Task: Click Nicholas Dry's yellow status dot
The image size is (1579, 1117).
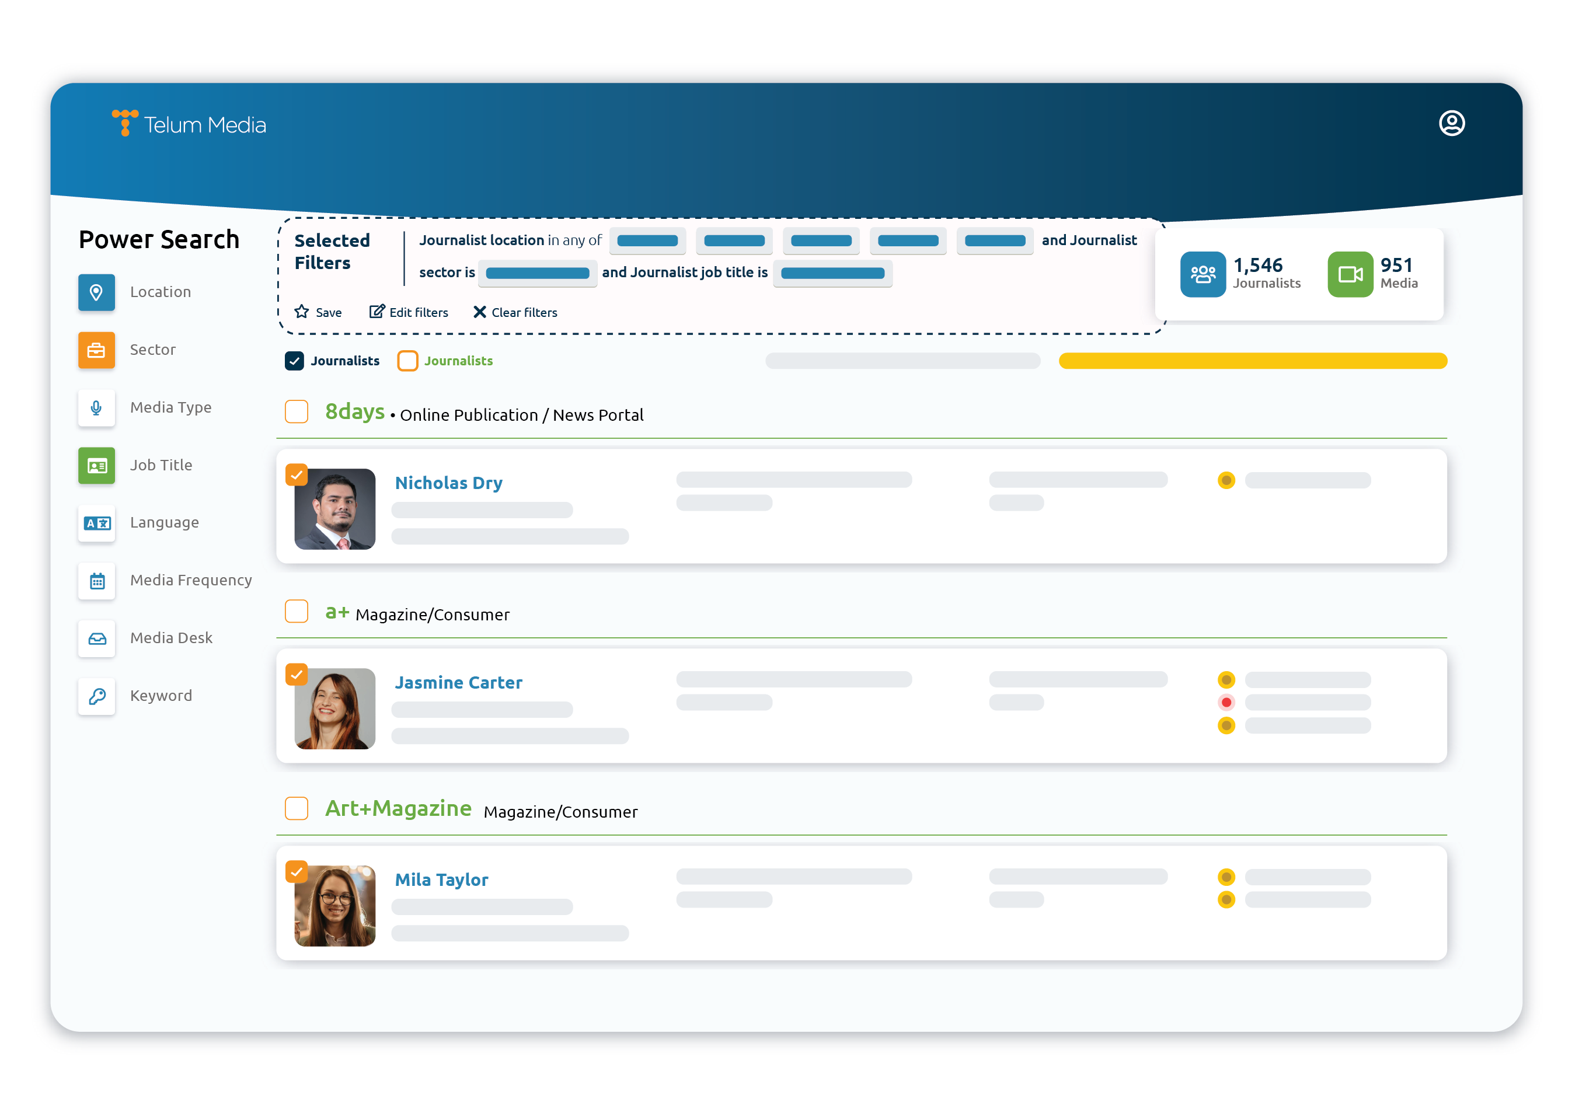Action: (1226, 480)
